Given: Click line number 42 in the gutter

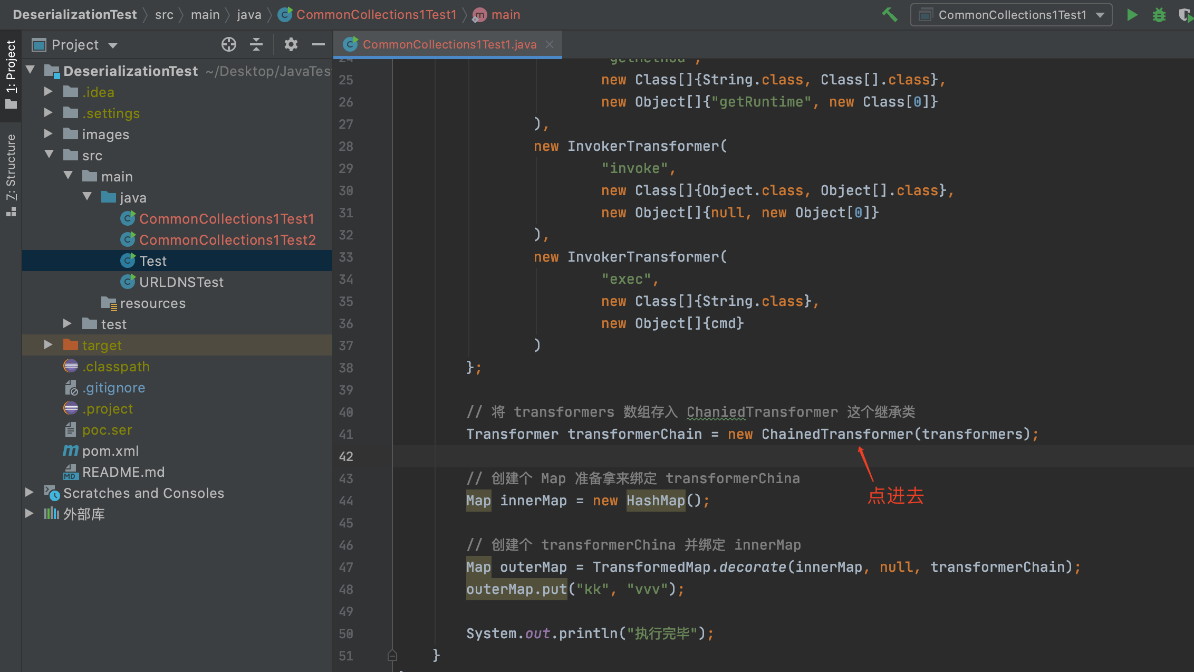Looking at the screenshot, I should (x=346, y=456).
